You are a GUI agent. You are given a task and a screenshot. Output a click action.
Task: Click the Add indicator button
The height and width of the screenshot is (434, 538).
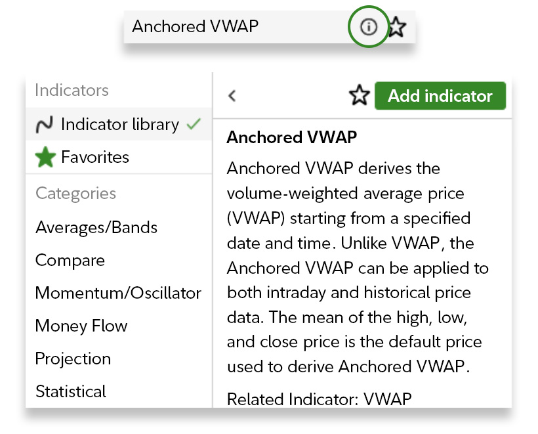pyautogui.click(x=440, y=96)
